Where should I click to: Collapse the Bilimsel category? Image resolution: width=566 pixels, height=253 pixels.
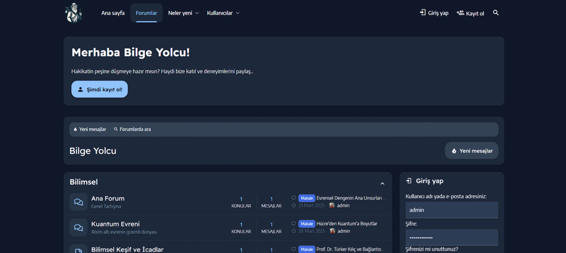[383, 183]
